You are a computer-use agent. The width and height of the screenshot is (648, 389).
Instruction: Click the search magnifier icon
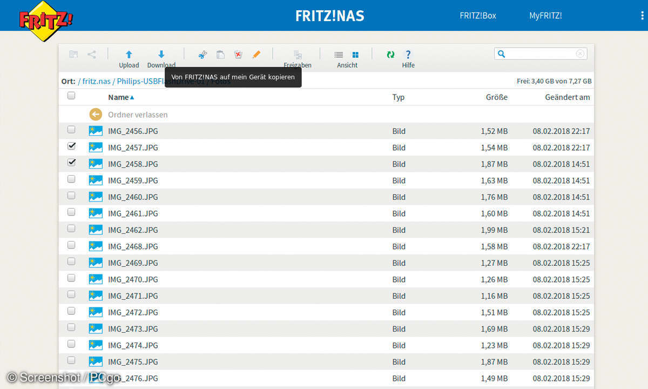502,53
